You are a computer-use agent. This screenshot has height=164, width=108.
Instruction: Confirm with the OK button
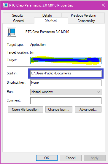(47, 158)
